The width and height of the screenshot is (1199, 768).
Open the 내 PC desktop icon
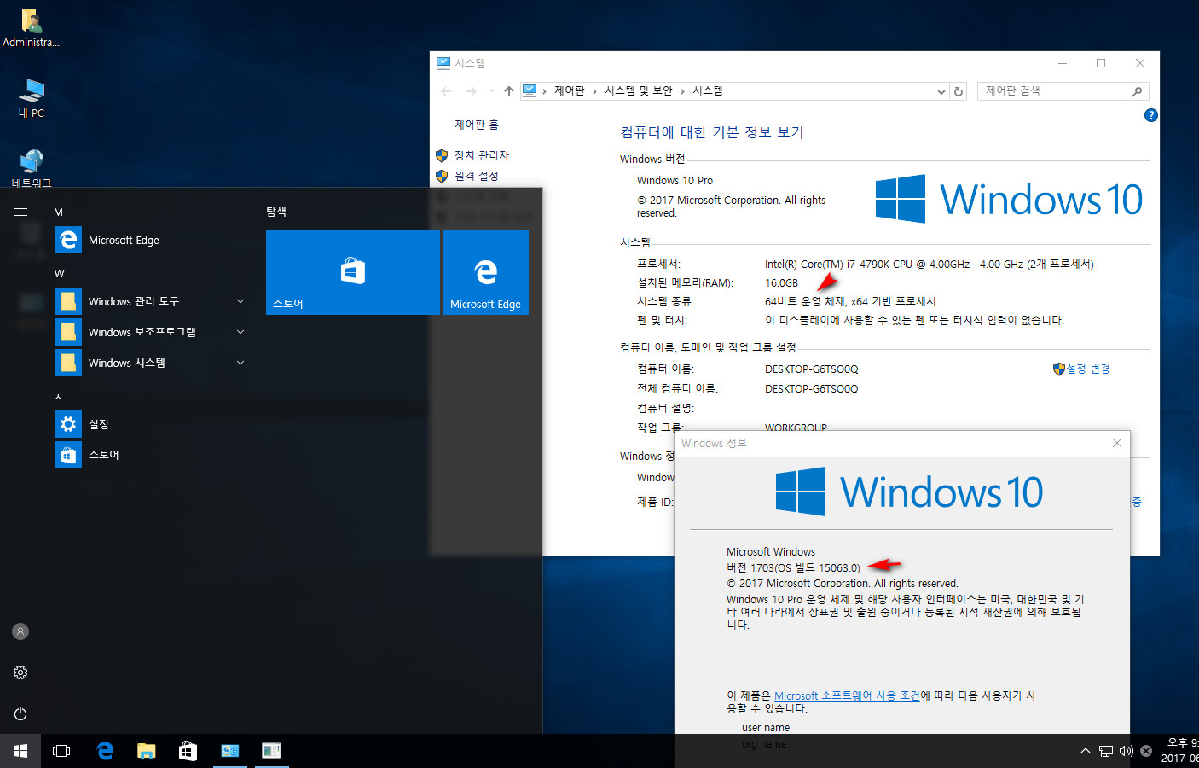click(x=32, y=98)
